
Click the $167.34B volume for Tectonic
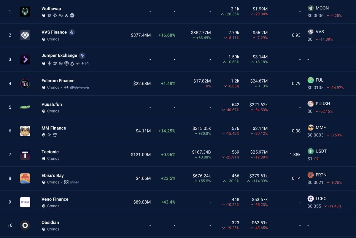[201, 152]
